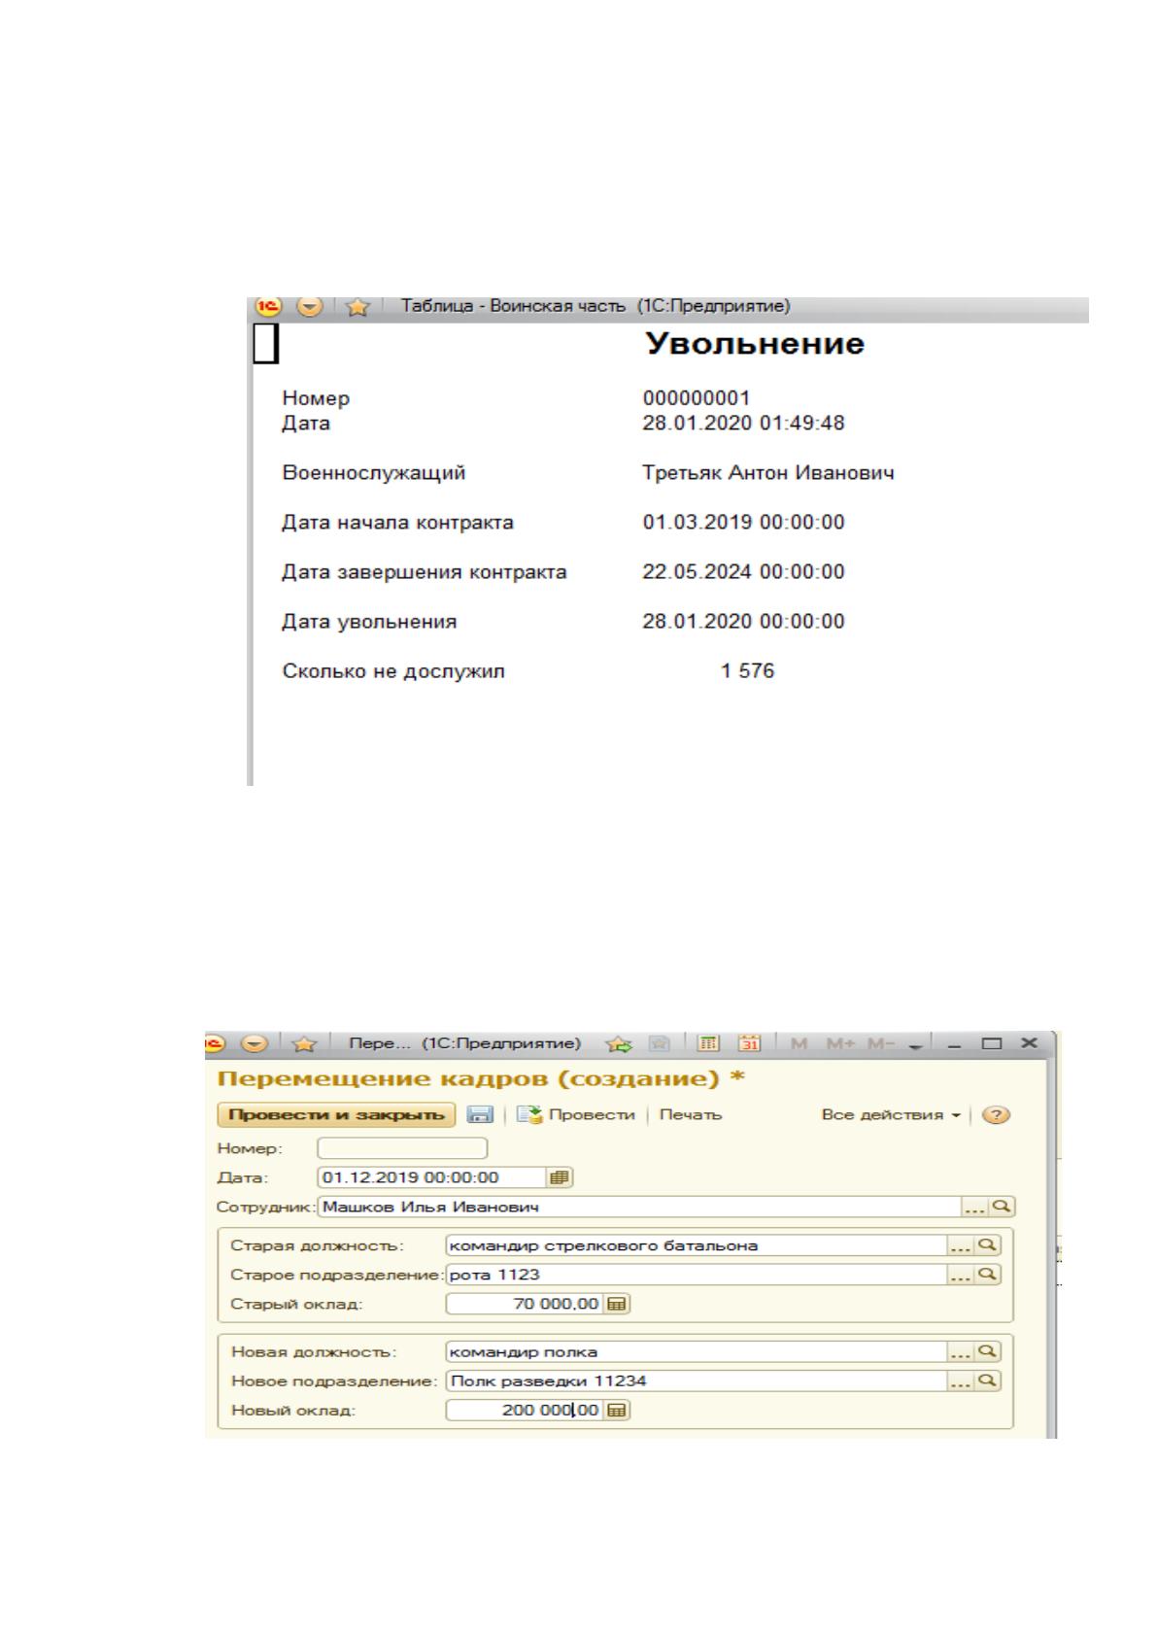Open calculator for Старый оклад field
Viewport: 1157px width, 1636px height.
pyautogui.click(x=616, y=1304)
